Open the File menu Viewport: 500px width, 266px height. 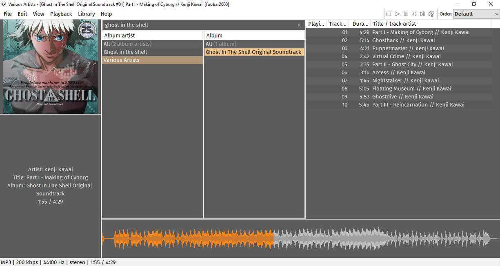click(8, 14)
